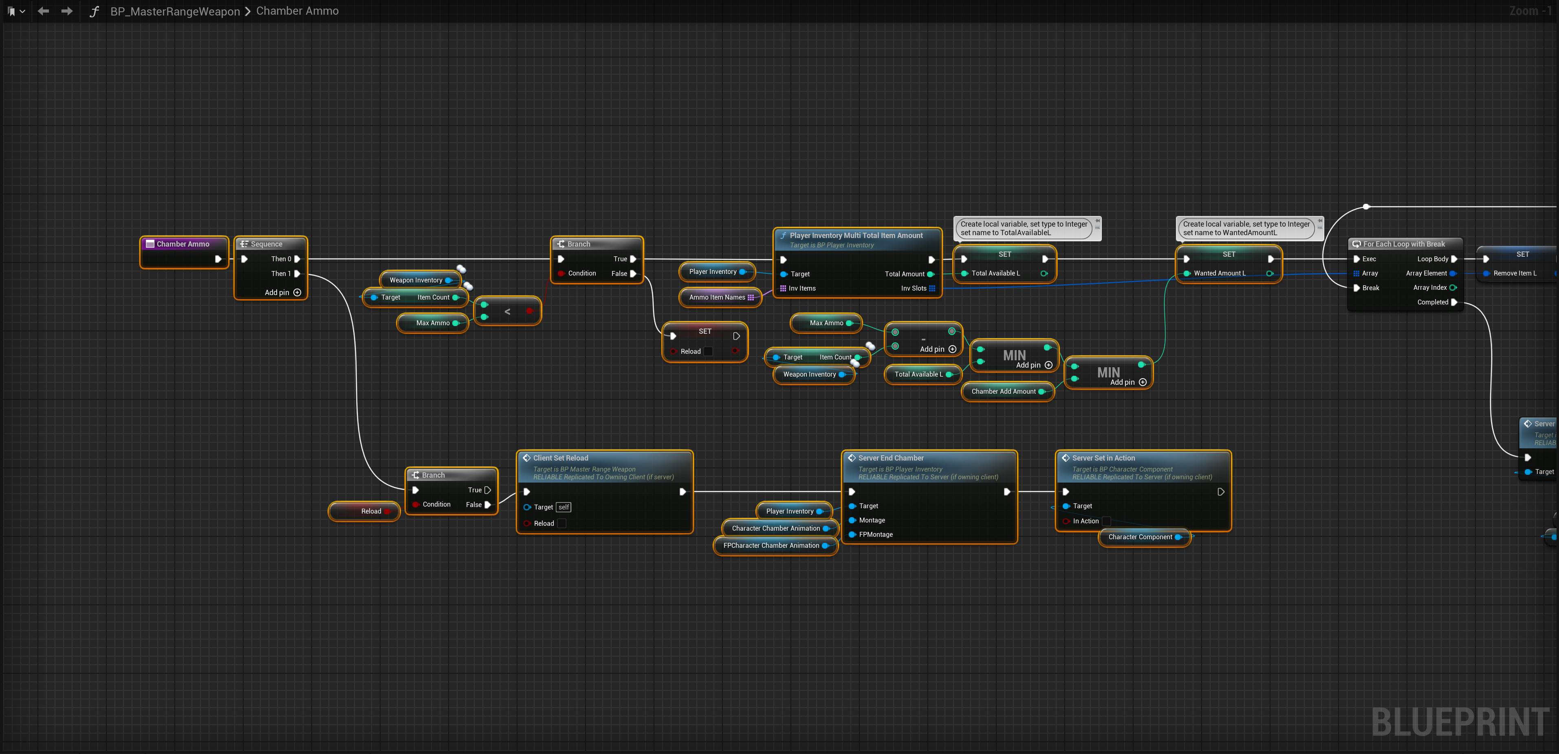Click Add pin plus on the rightmost MIN node
The width and height of the screenshot is (1559, 754).
click(1143, 382)
